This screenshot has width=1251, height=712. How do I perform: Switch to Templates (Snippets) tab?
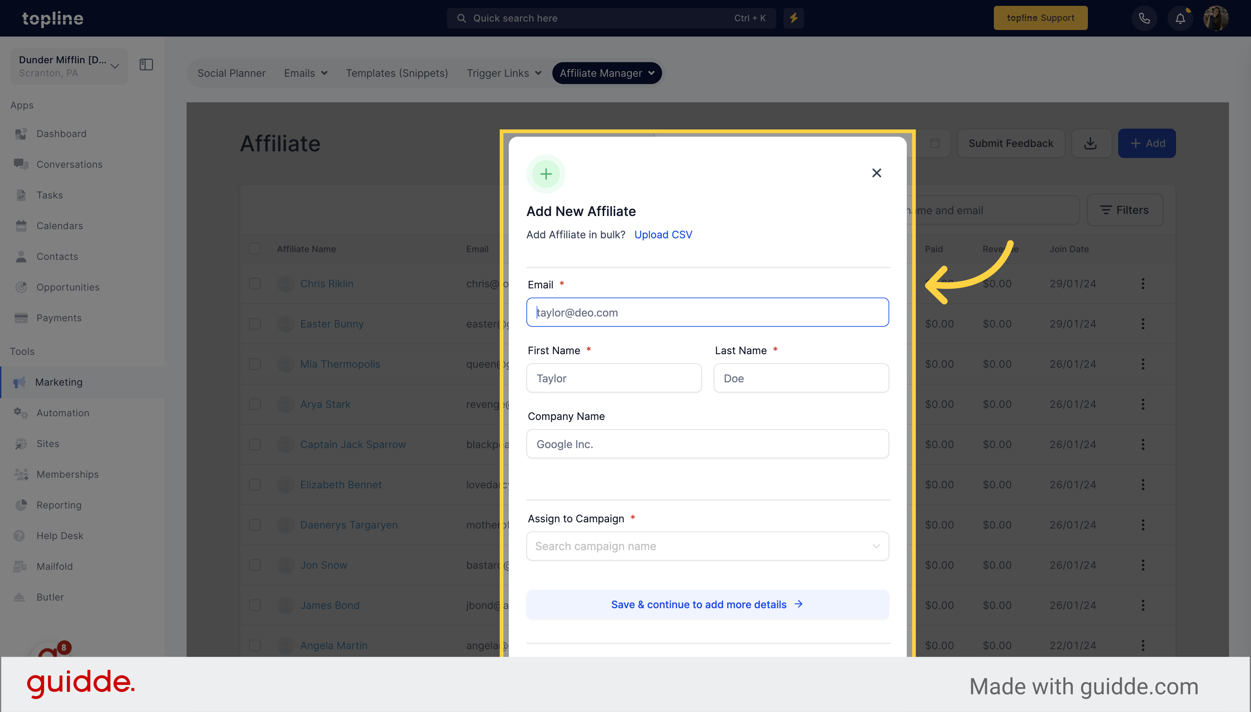pyautogui.click(x=397, y=73)
